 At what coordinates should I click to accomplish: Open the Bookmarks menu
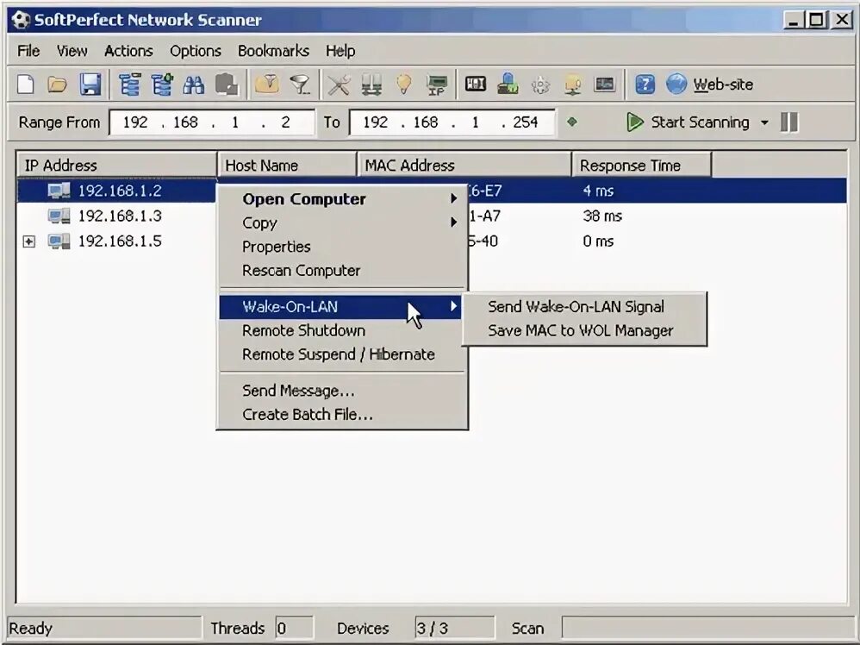click(x=273, y=51)
